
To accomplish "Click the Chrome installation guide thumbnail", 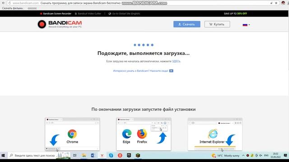I will 72,134.
